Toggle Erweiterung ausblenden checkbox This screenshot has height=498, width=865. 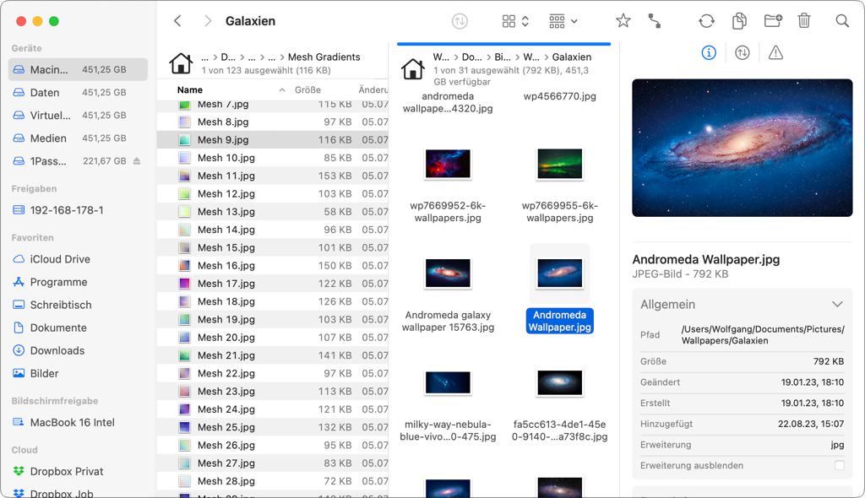[839, 465]
